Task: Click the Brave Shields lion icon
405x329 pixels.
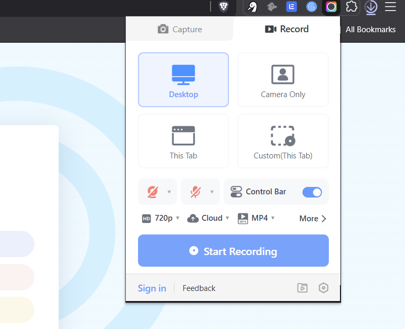Action: pyautogui.click(x=224, y=7)
